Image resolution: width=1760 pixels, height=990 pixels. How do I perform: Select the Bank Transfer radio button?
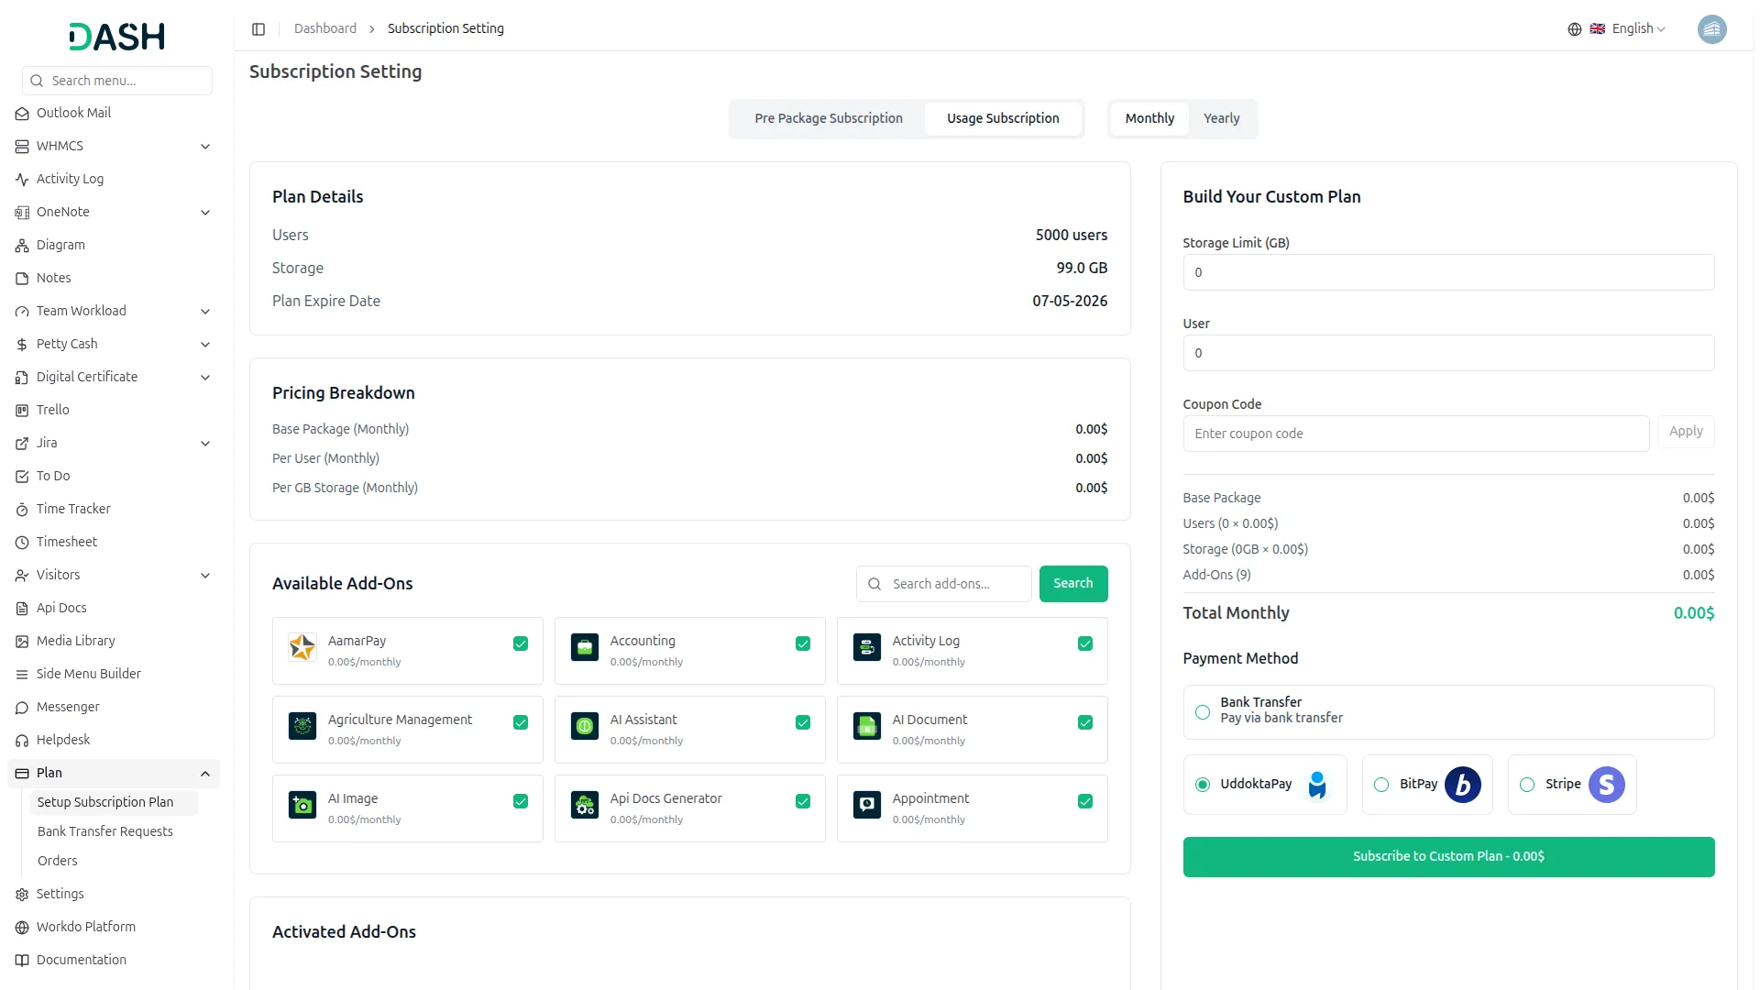point(1203,712)
